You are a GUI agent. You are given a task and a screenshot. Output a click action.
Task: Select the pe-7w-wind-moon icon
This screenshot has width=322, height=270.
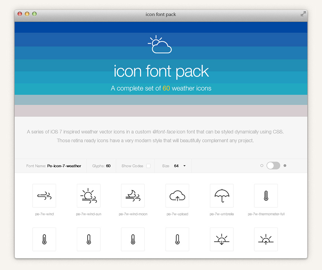pos(133,195)
